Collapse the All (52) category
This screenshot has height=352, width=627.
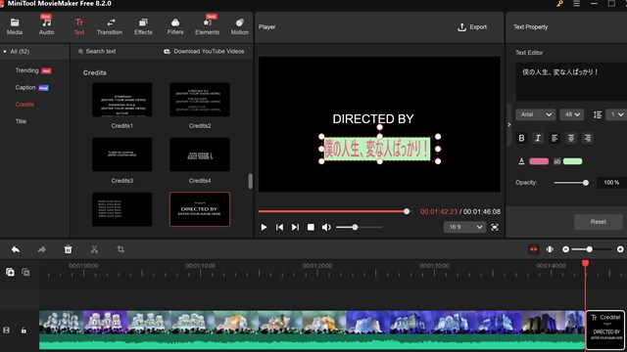(5, 52)
